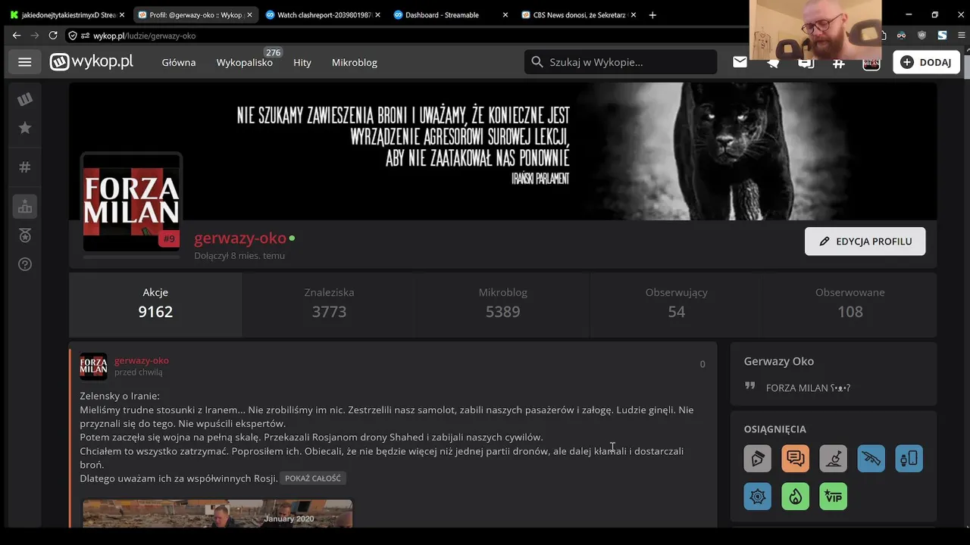The height and width of the screenshot is (545, 970).
Task: Click the #9 rank badge on the avatar
Action: point(169,238)
